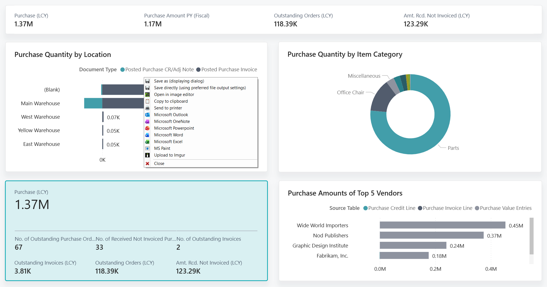Click the Copy to clipboard icon
The height and width of the screenshot is (287, 547).
pos(147,101)
